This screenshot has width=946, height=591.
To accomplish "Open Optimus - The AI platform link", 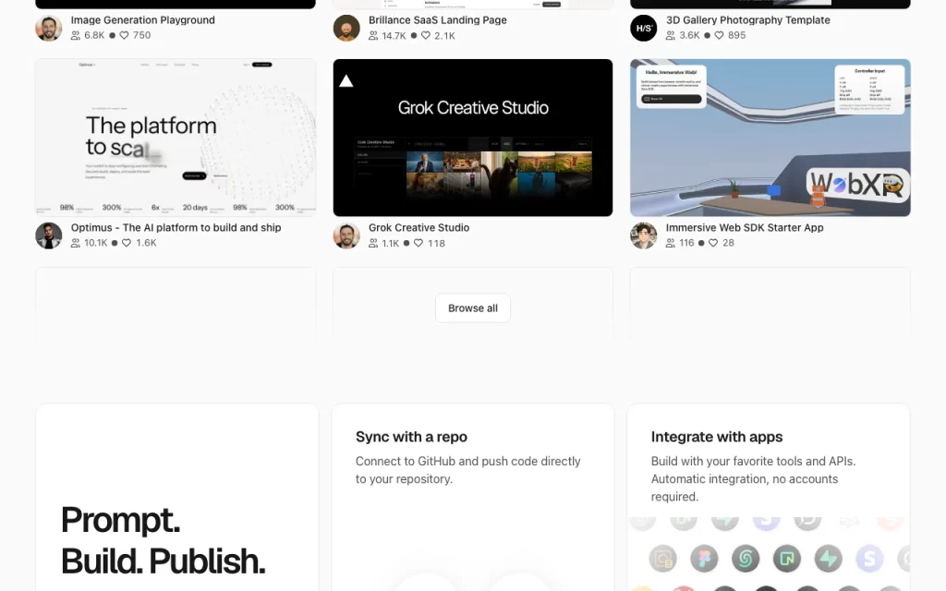I will pos(176,227).
